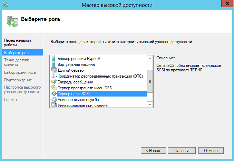Cancel the wizard with Отмена
This screenshot has height=161, width=234.
coord(211,151)
